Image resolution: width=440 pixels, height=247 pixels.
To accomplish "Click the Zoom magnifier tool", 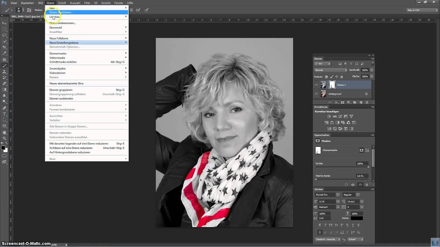I will 4,138.
